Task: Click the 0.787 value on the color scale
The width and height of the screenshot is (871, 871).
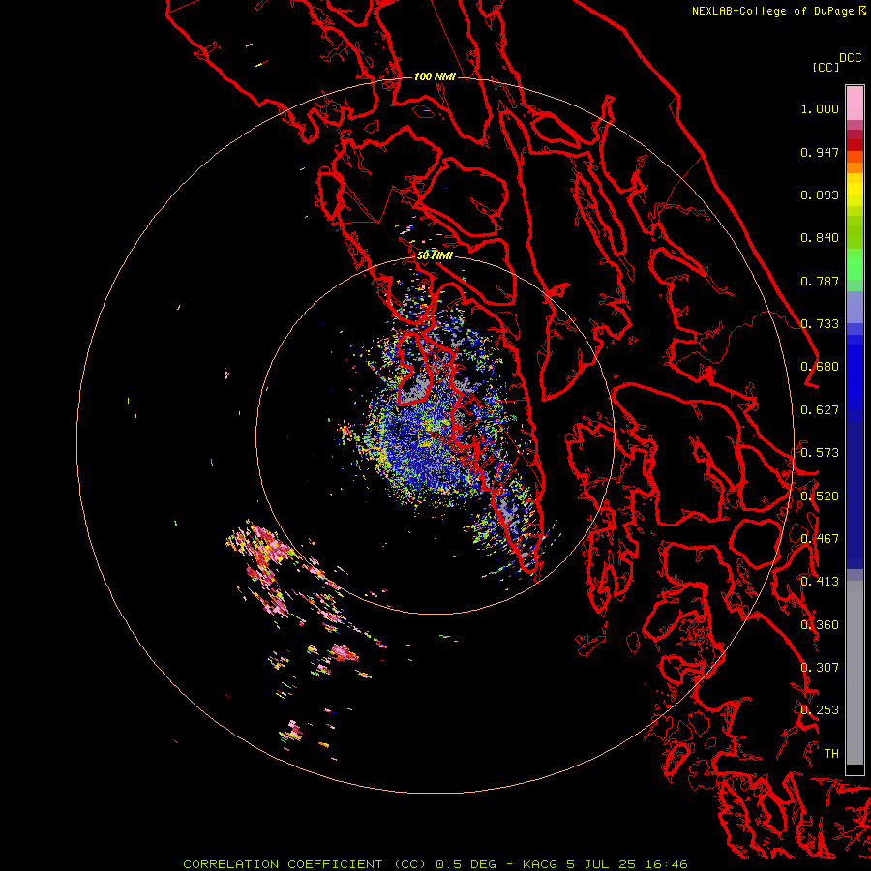Action: (820, 281)
